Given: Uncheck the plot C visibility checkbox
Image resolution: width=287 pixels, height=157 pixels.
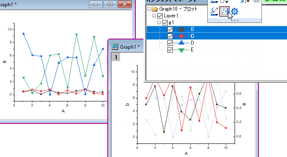Looking at the screenshot, I should click(170, 36).
